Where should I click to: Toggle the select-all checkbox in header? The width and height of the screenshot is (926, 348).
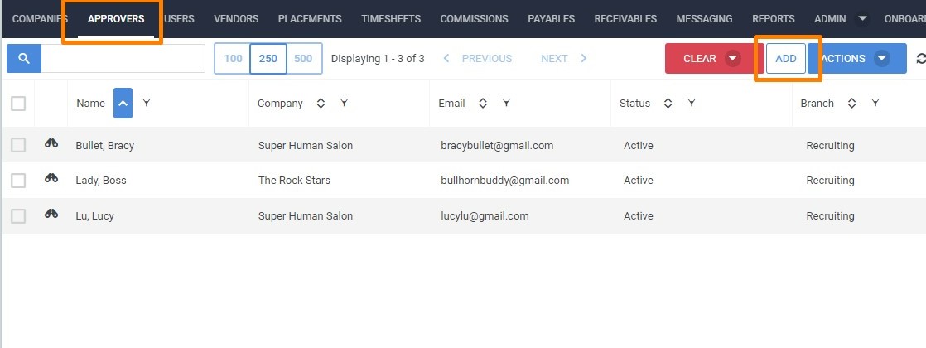pyautogui.click(x=18, y=104)
